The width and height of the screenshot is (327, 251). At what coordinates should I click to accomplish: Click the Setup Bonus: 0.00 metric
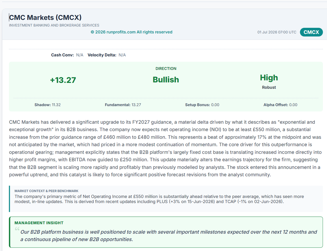tap(202, 105)
